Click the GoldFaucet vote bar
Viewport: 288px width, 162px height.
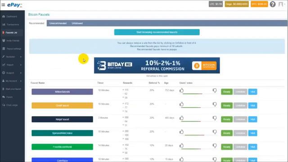tap(191, 108)
